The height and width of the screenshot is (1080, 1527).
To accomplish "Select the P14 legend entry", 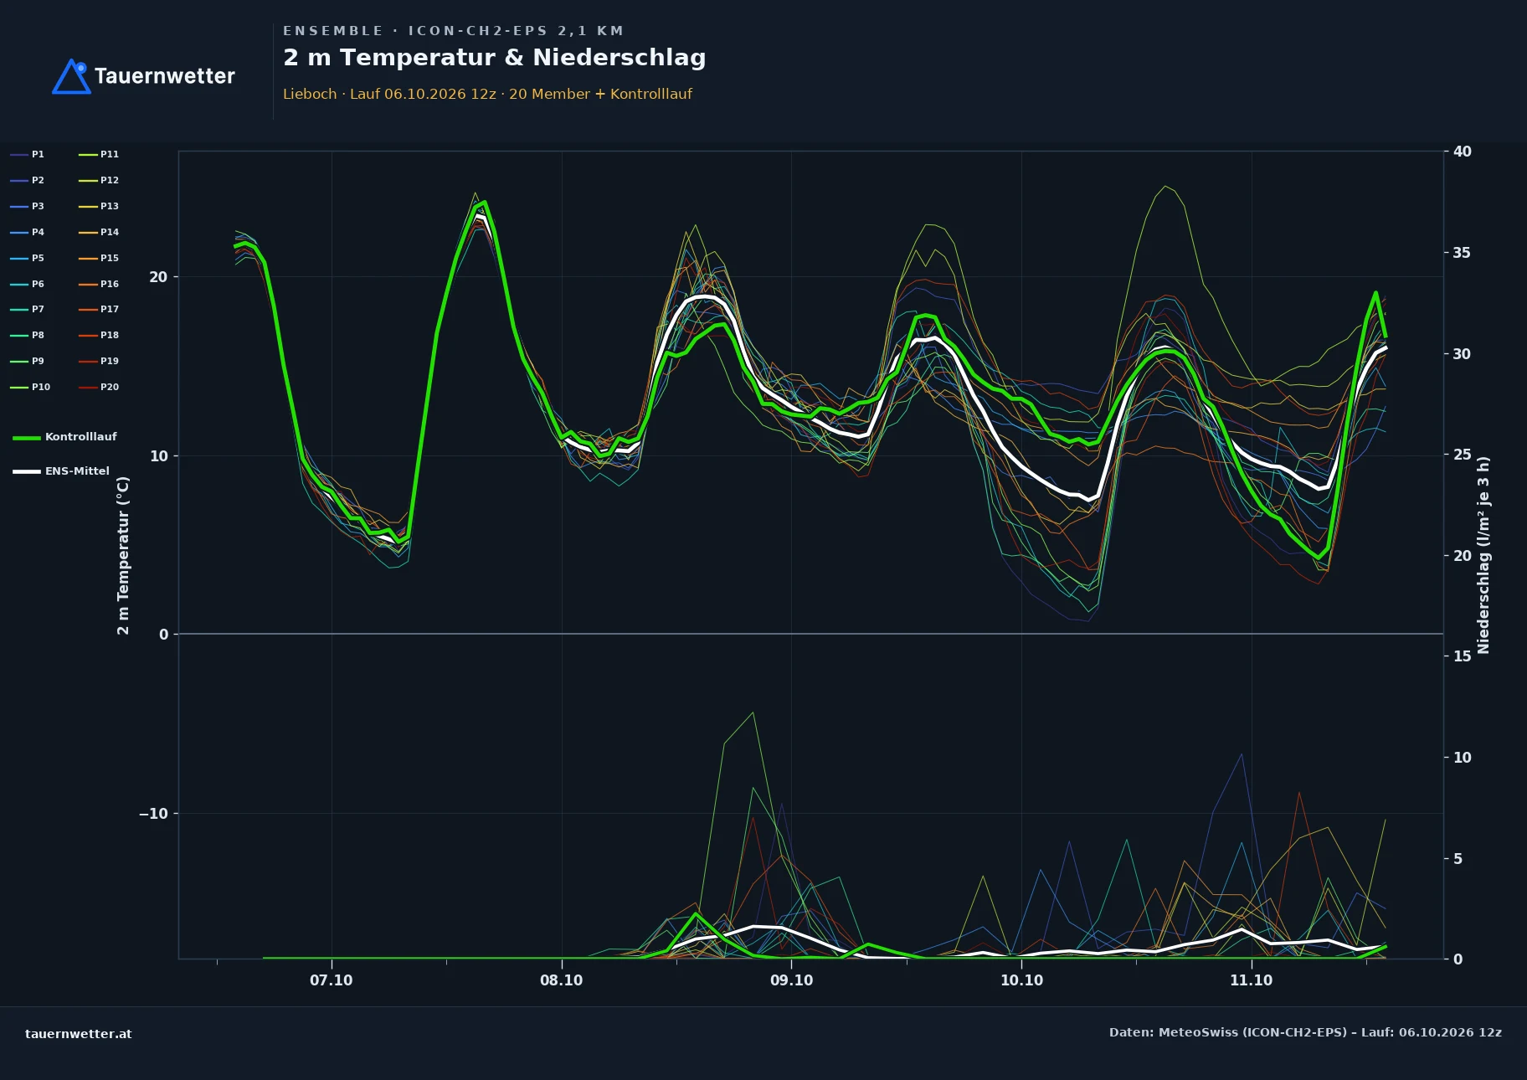I will click(99, 232).
